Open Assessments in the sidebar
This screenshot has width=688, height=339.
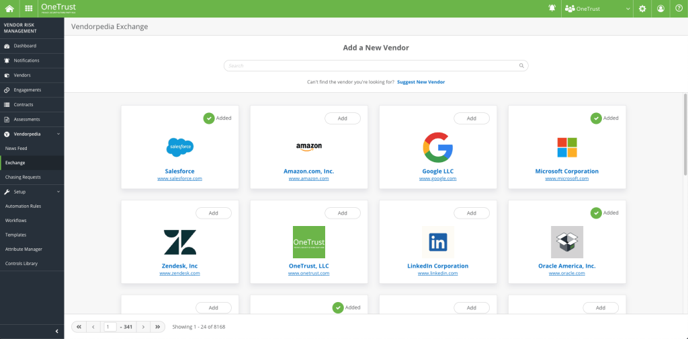click(32, 120)
